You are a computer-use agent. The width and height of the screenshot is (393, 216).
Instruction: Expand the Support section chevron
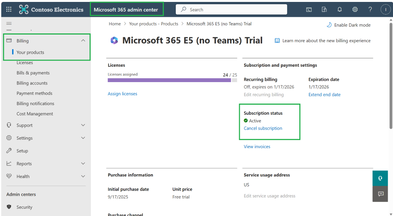pyautogui.click(x=83, y=125)
